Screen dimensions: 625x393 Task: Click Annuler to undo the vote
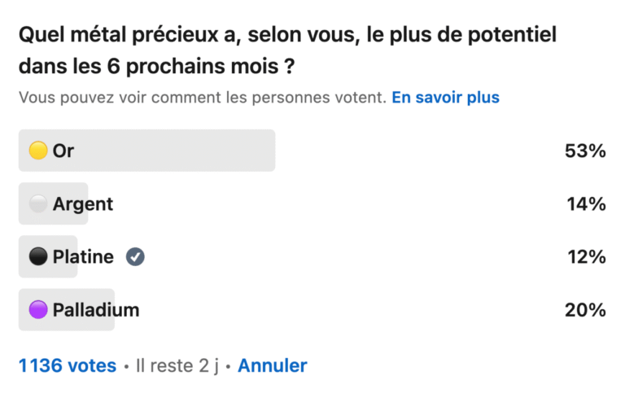(x=272, y=365)
